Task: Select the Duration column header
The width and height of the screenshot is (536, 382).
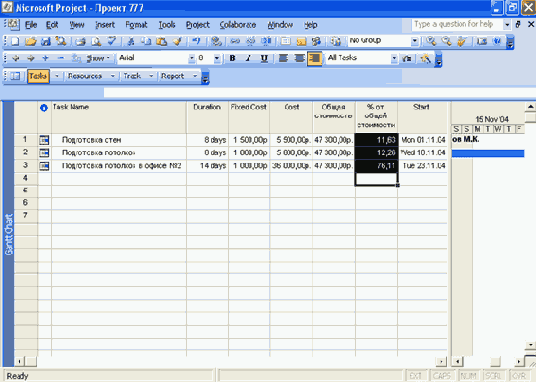Action: click(x=207, y=117)
